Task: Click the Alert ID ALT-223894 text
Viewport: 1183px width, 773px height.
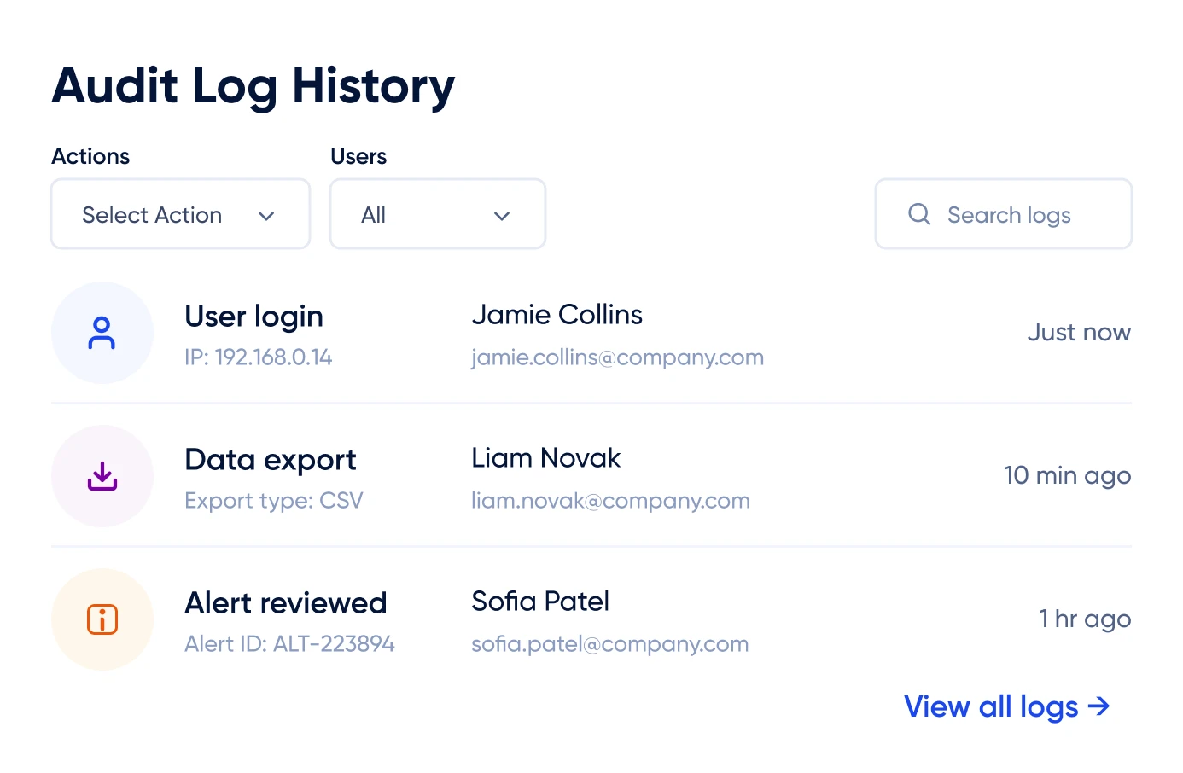Action: click(x=290, y=644)
